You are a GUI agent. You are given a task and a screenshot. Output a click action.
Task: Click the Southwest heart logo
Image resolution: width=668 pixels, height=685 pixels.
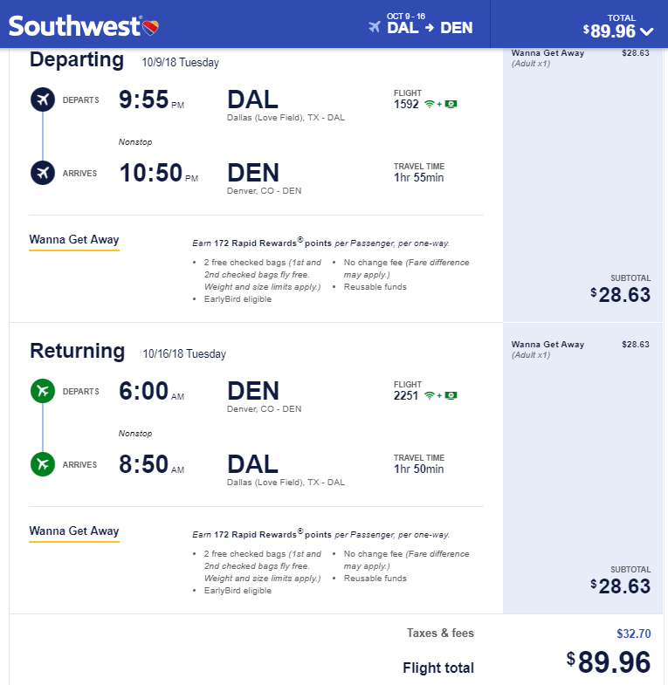pos(150,28)
